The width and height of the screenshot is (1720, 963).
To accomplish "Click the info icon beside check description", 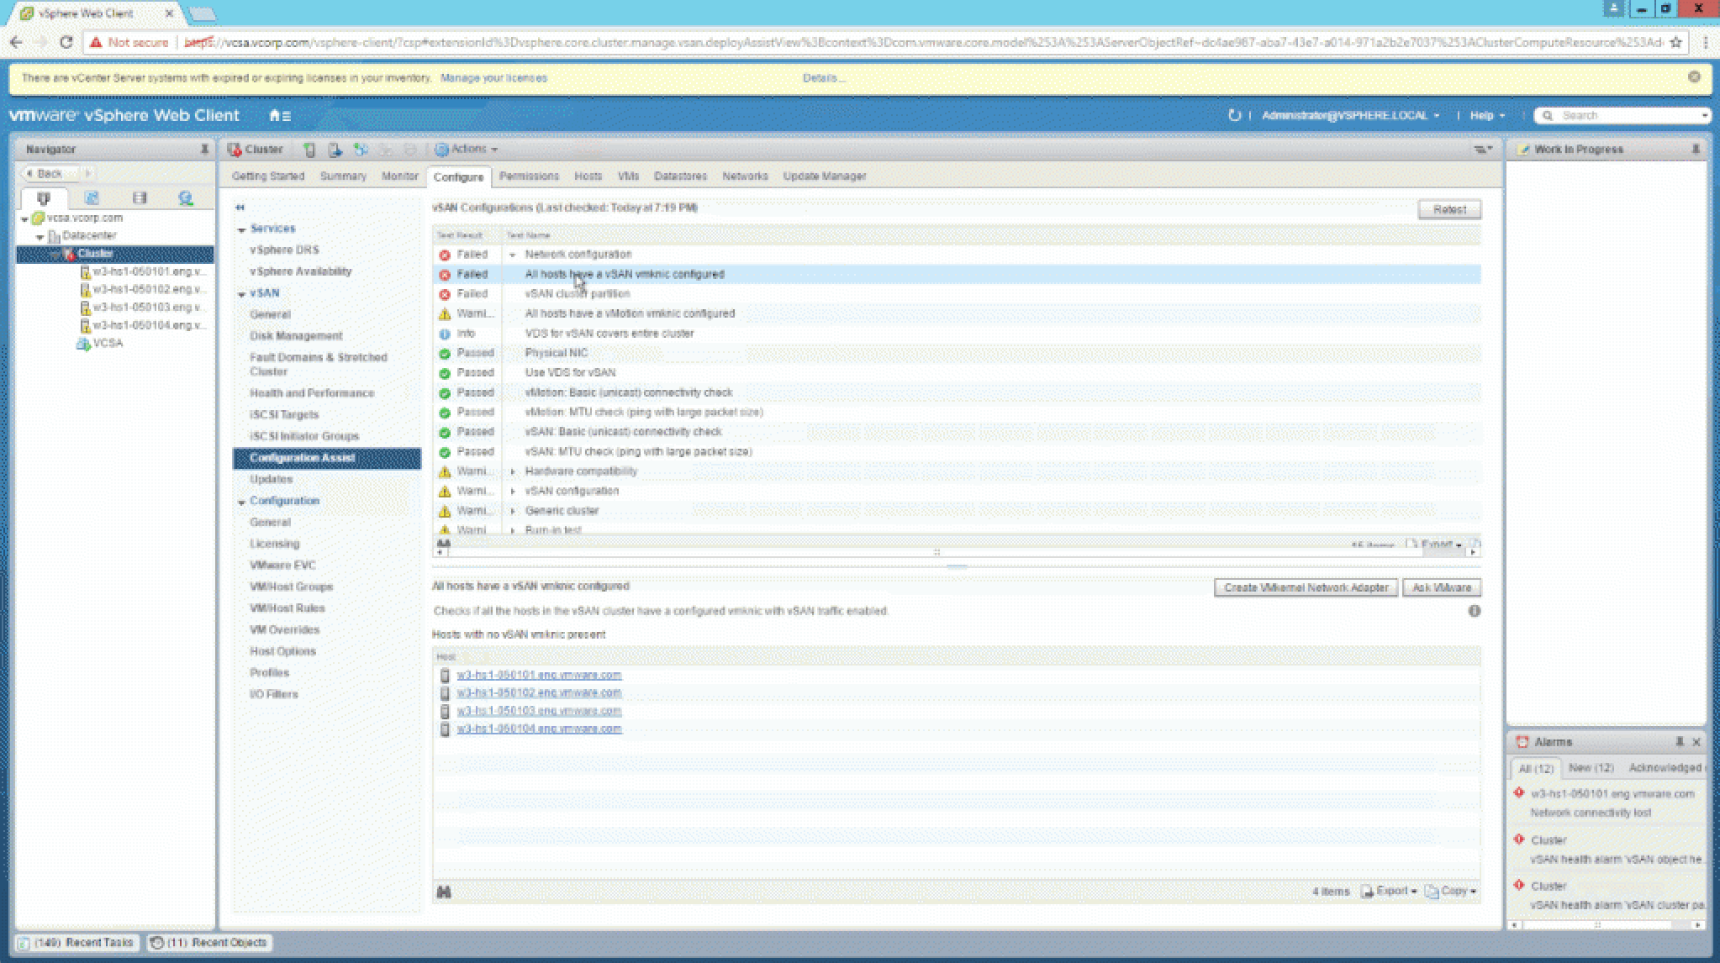I will click(1474, 611).
